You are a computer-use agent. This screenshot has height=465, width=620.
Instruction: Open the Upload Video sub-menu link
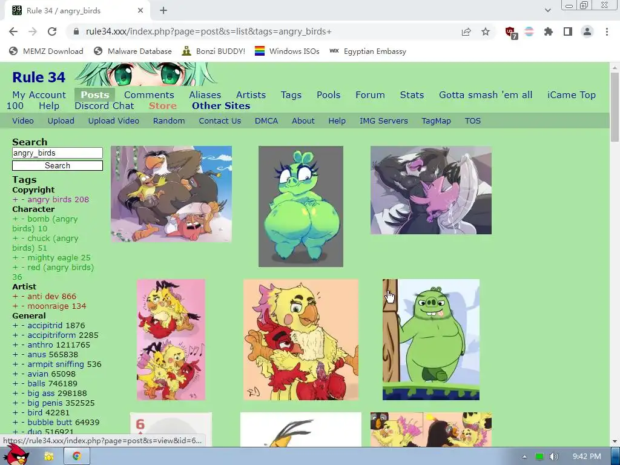tap(113, 121)
